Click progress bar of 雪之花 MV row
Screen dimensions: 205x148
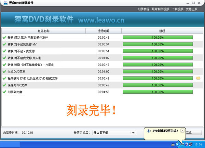coord(158,38)
